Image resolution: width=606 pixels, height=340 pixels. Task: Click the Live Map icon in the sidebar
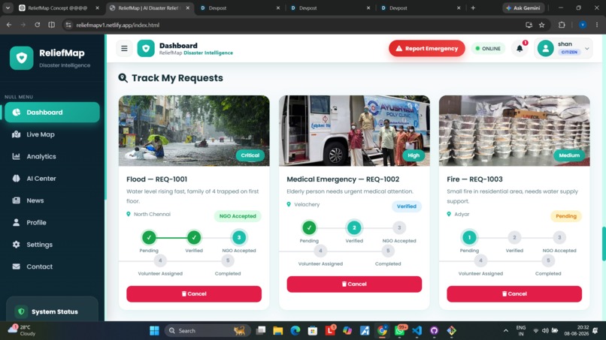point(17,134)
